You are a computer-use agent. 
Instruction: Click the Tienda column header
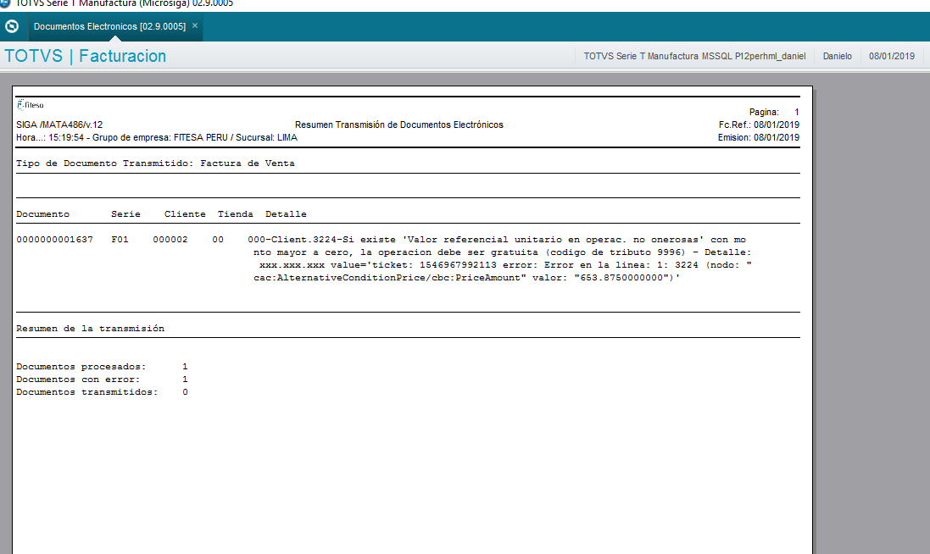[x=236, y=214]
